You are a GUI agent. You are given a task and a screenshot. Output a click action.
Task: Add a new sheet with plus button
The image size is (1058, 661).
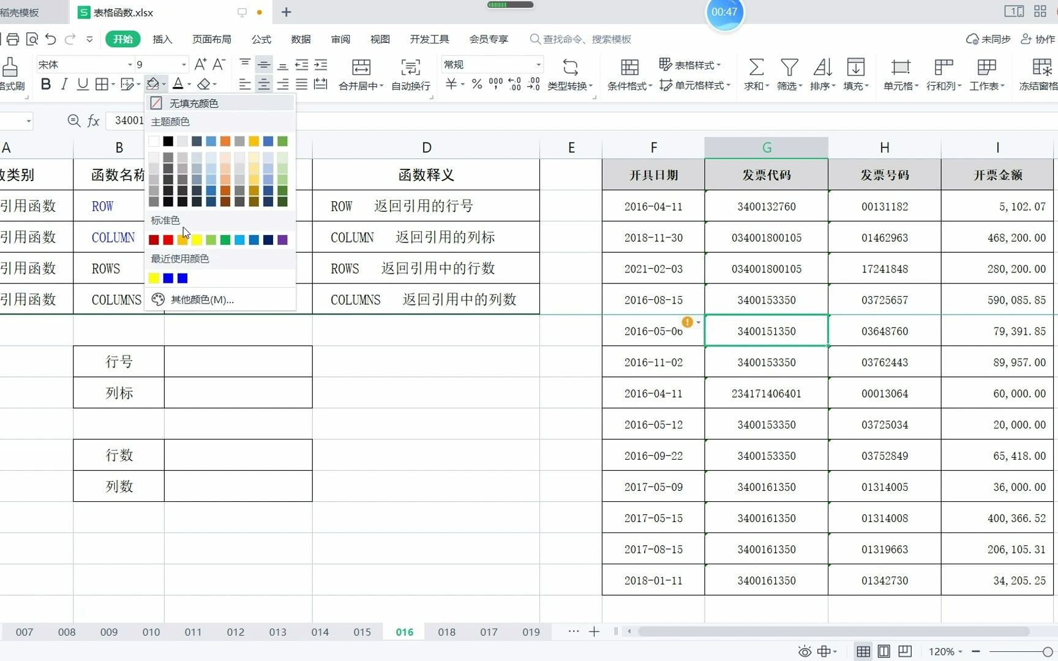(x=594, y=632)
